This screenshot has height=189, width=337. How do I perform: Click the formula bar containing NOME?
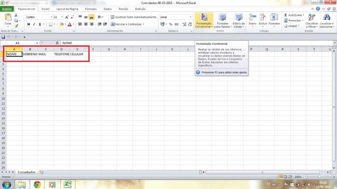196,43
